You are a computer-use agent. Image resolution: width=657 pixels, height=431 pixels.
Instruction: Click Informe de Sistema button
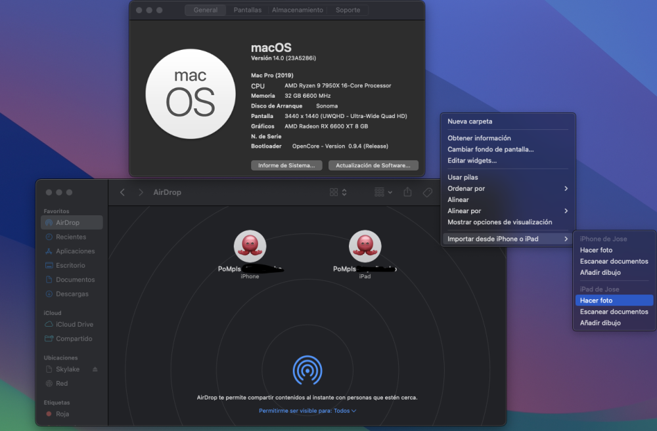coord(286,165)
